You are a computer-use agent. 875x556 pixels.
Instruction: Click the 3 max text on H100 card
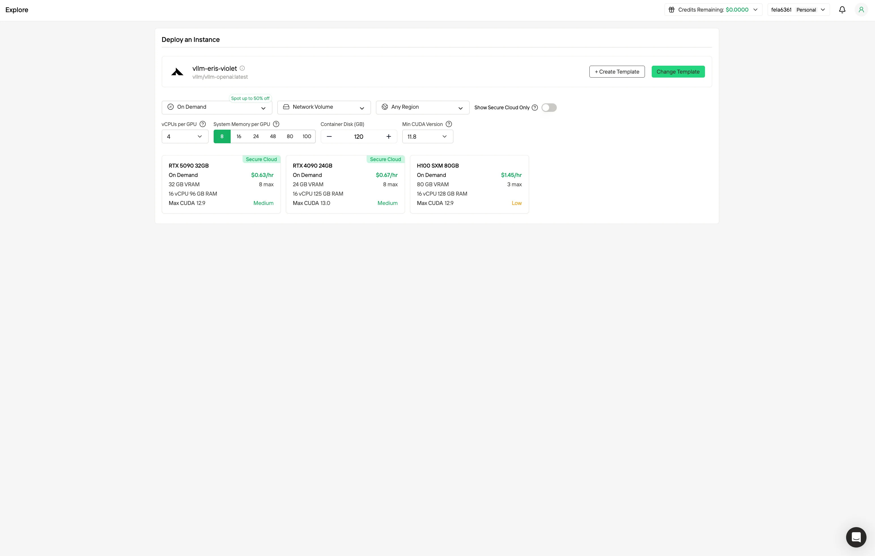coord(514,184)
